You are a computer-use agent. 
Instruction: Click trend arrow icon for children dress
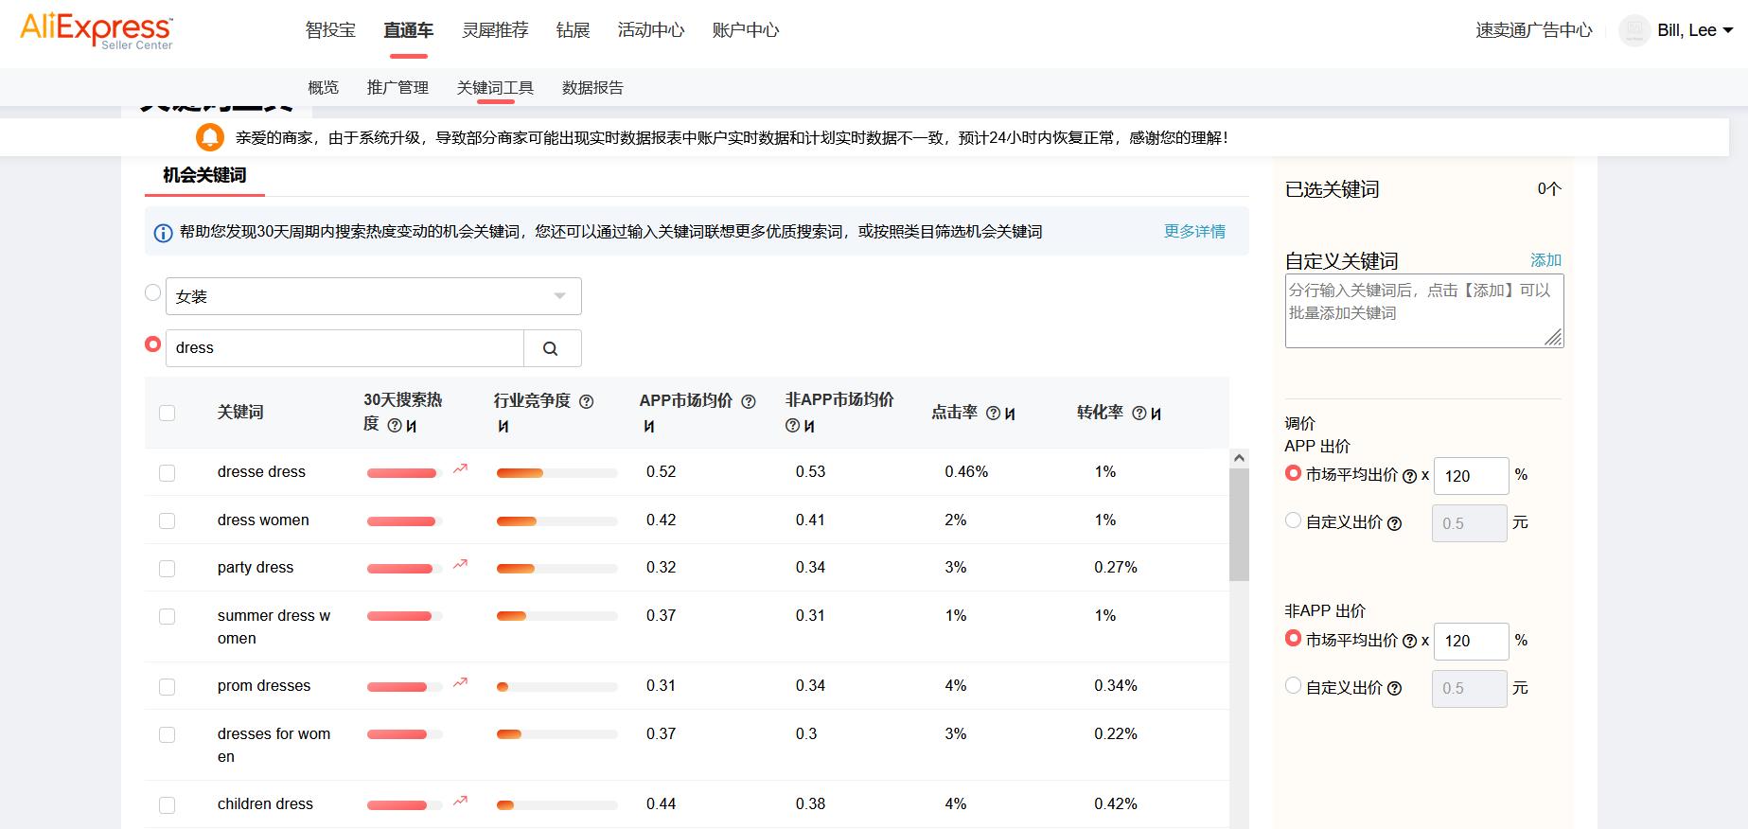(x=460, y=801)
